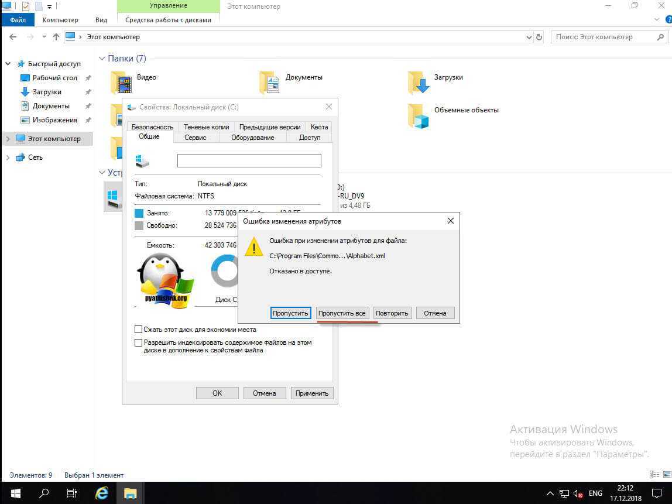The image size is (672, 504).
Task: Go back in Explorer navigation
Action: coord(13,37)
